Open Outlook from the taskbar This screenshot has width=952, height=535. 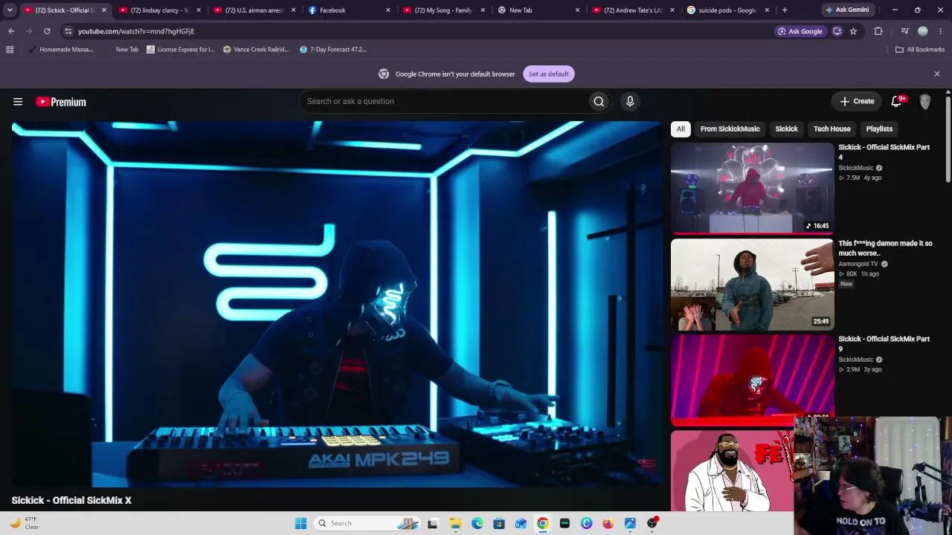521,523
